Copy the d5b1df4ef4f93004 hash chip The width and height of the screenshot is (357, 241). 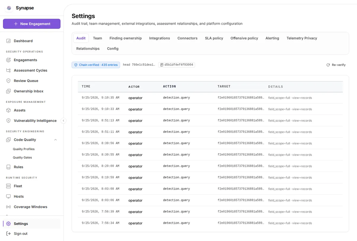coord(177,65)
